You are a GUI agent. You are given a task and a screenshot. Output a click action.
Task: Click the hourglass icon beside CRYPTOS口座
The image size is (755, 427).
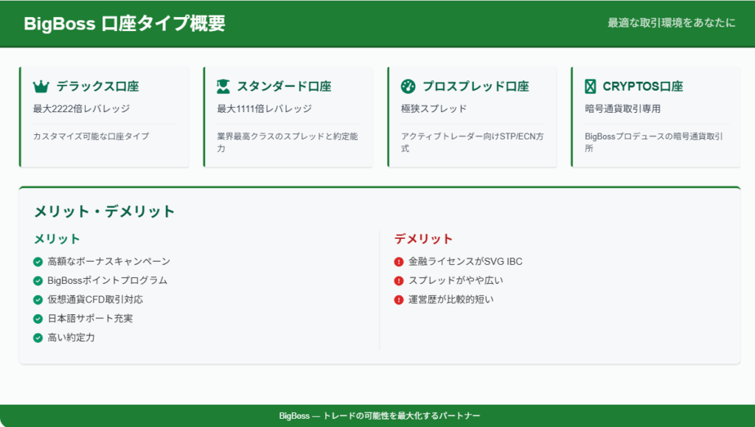(590, 87)
